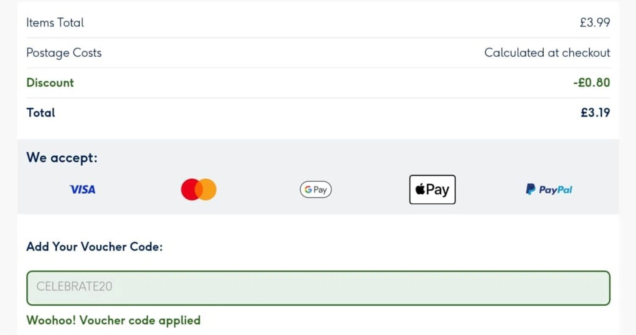Click the 'We accept:' heading
The image size is (636, 335).
pyautogui.click(x=62, y=158)
